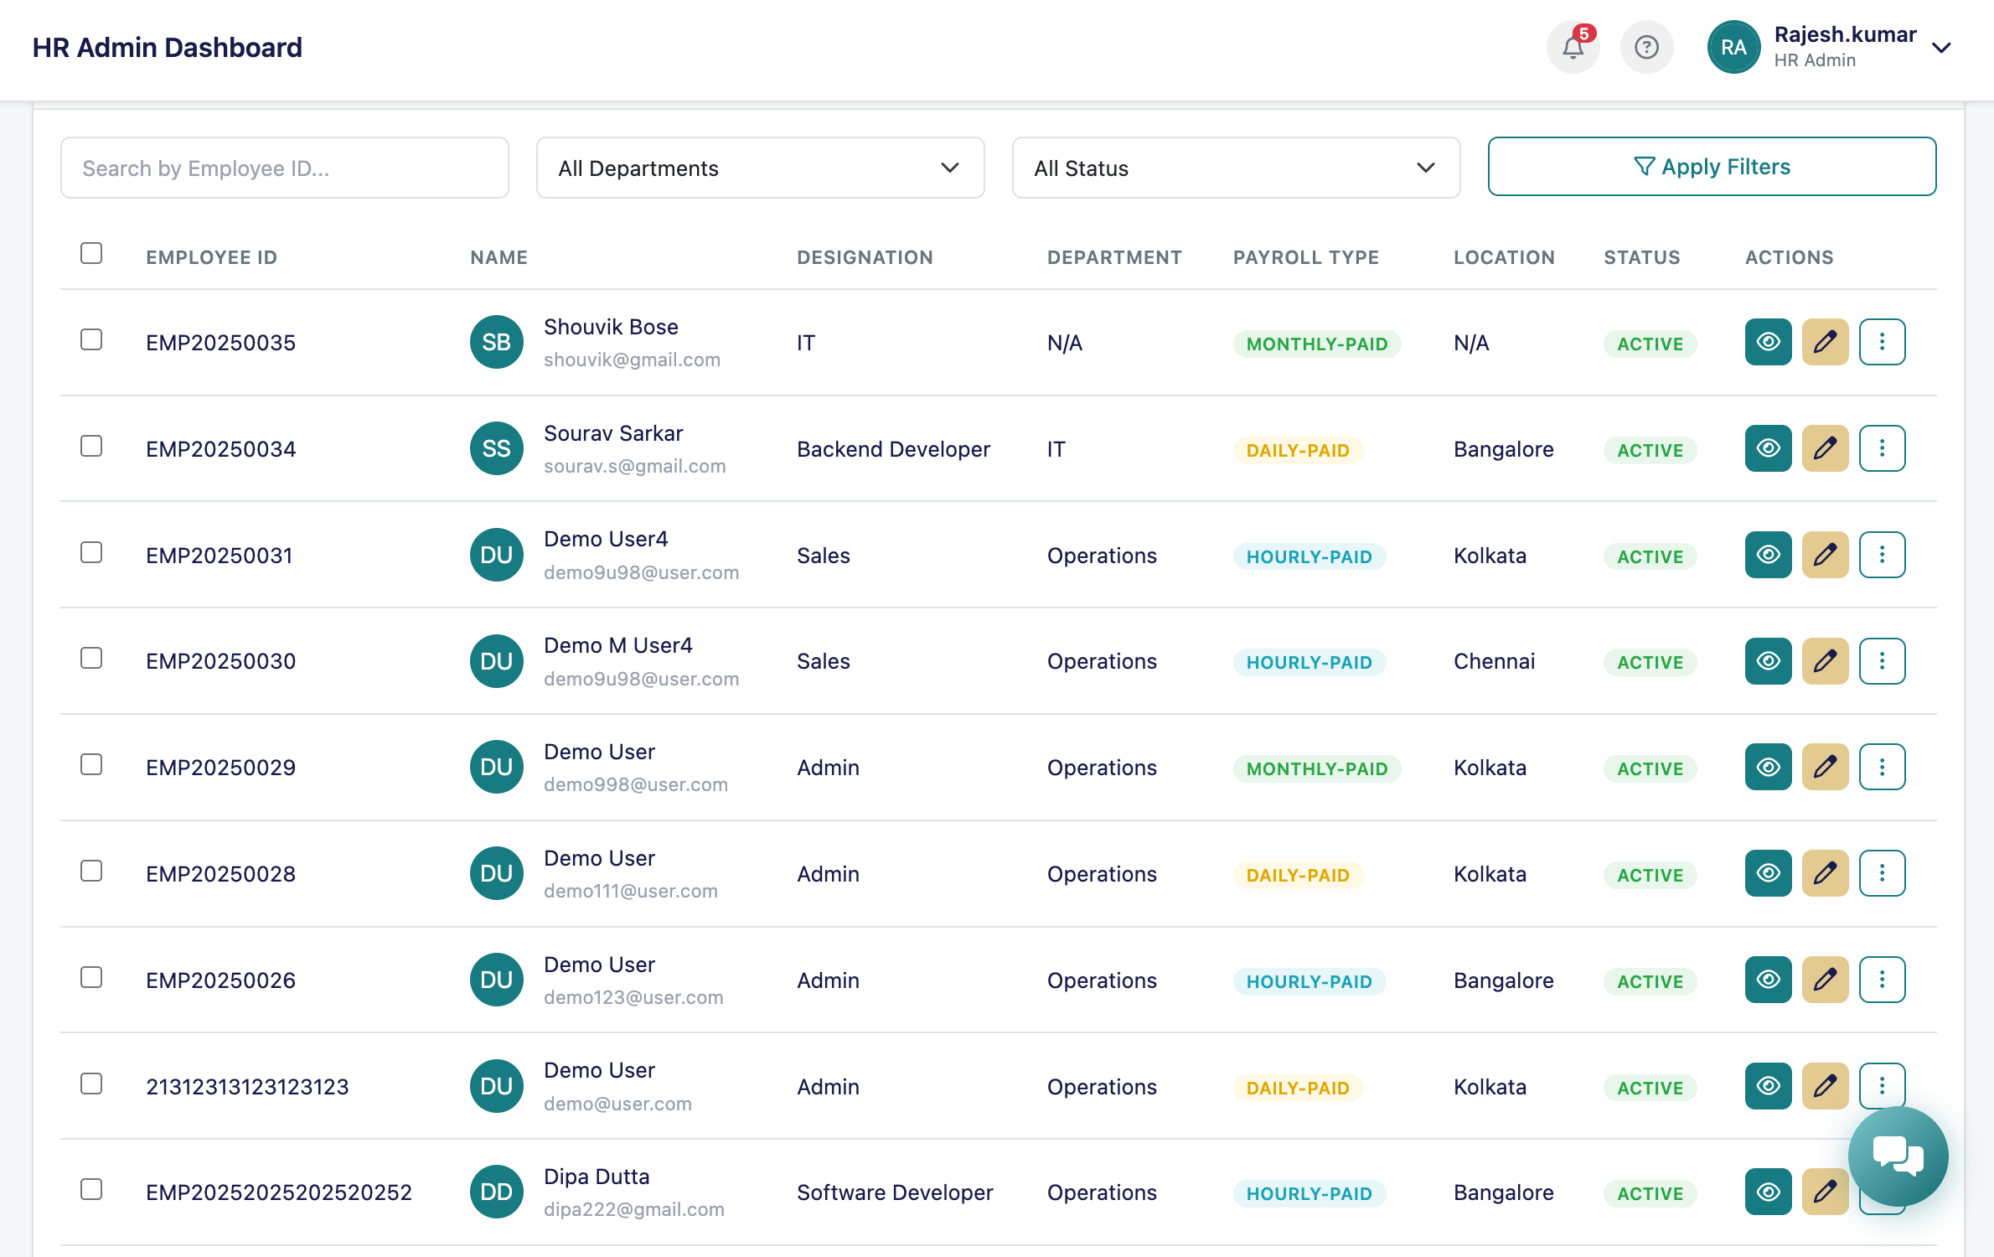1994x1257 pixels.
Task: View details of Shouvik Bose with eye icon
Action: pyautogui.click(x=1768, y=342)
